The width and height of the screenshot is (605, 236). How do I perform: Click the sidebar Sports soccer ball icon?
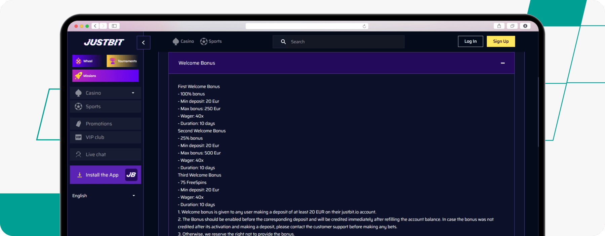[78, 107]
